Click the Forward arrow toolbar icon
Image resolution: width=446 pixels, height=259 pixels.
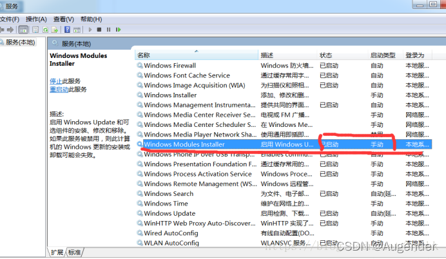point(10,30)
